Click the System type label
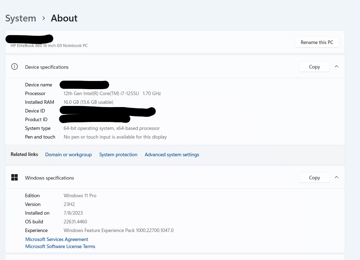The height and width of the screenshot is (260, 360). click(x=38, y=128)
